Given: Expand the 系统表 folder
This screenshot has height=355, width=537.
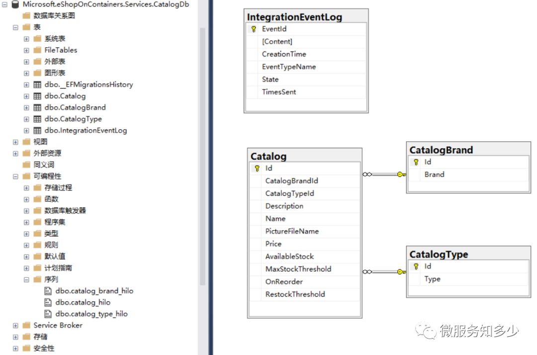Looking at the screenshot, I should pyautogui.click(x=26, y=39).
